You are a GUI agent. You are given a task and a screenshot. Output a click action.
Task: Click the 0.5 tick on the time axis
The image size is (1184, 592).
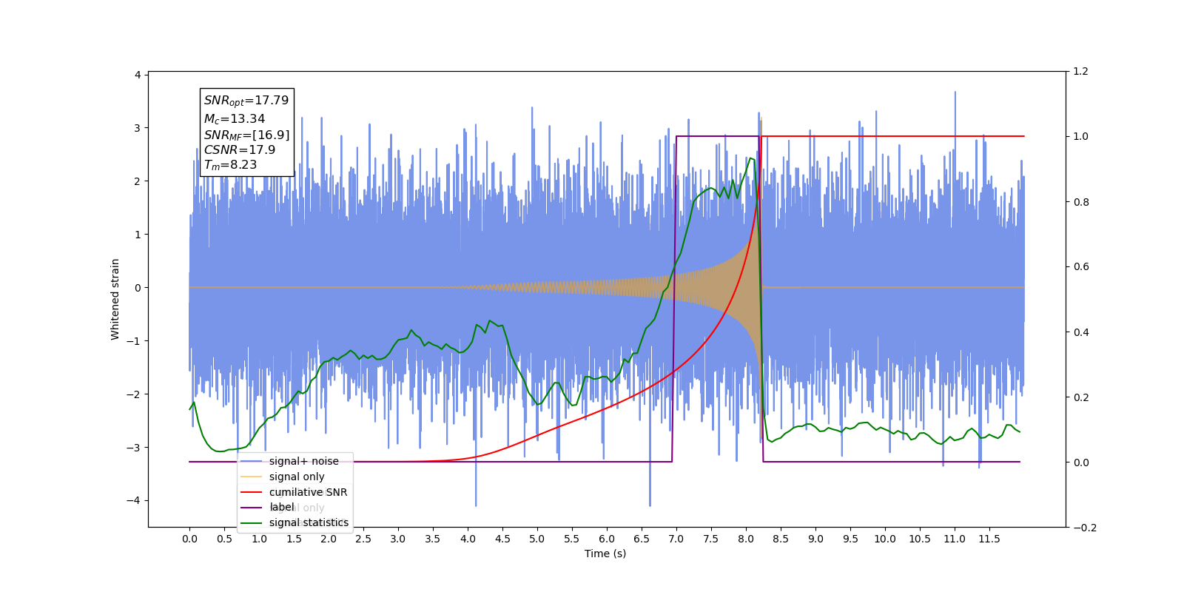pos(224,539)
